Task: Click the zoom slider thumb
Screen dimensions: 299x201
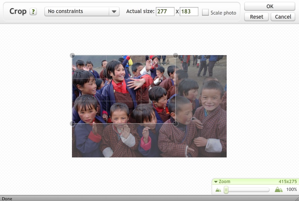Action: coord(226,190)
